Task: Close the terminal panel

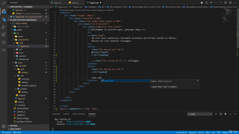Action: pos(235,114)
